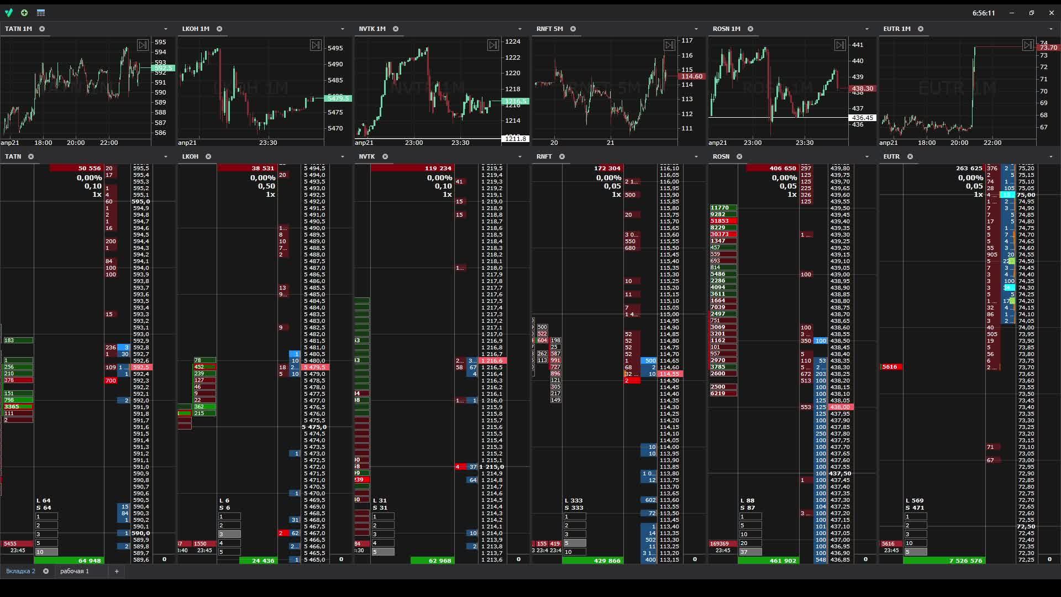Jump to latest bar on TATN chart
Image resolution: width=1061 pixels, height=597 pixels.
click(143, 45)
